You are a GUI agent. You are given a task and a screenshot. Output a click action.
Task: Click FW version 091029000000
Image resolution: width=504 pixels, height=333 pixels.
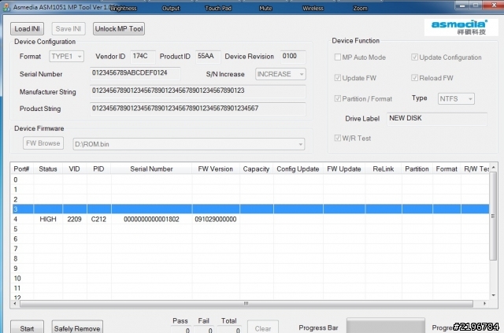(215, 219)
